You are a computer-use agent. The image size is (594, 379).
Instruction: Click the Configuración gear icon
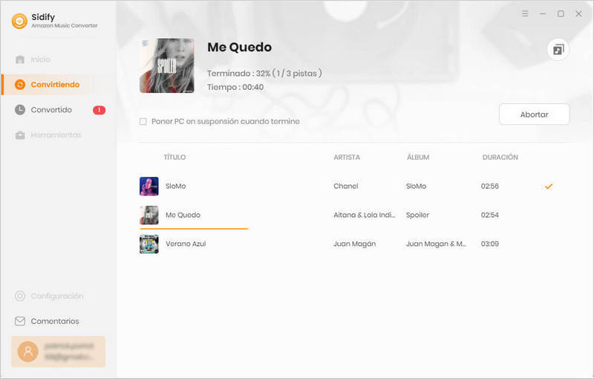[20, 296]
